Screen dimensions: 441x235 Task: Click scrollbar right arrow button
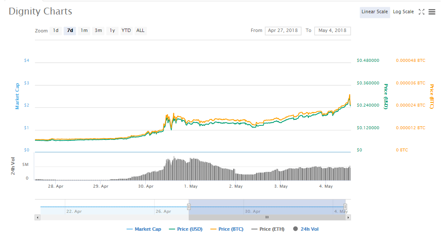click(x=348, y=218)
